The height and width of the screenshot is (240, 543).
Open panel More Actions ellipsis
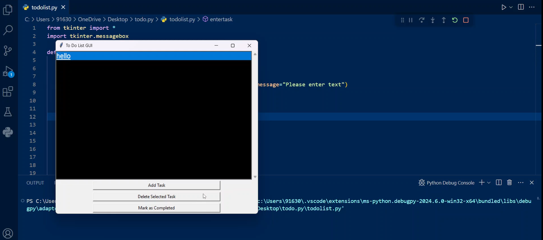click(521, 182)
